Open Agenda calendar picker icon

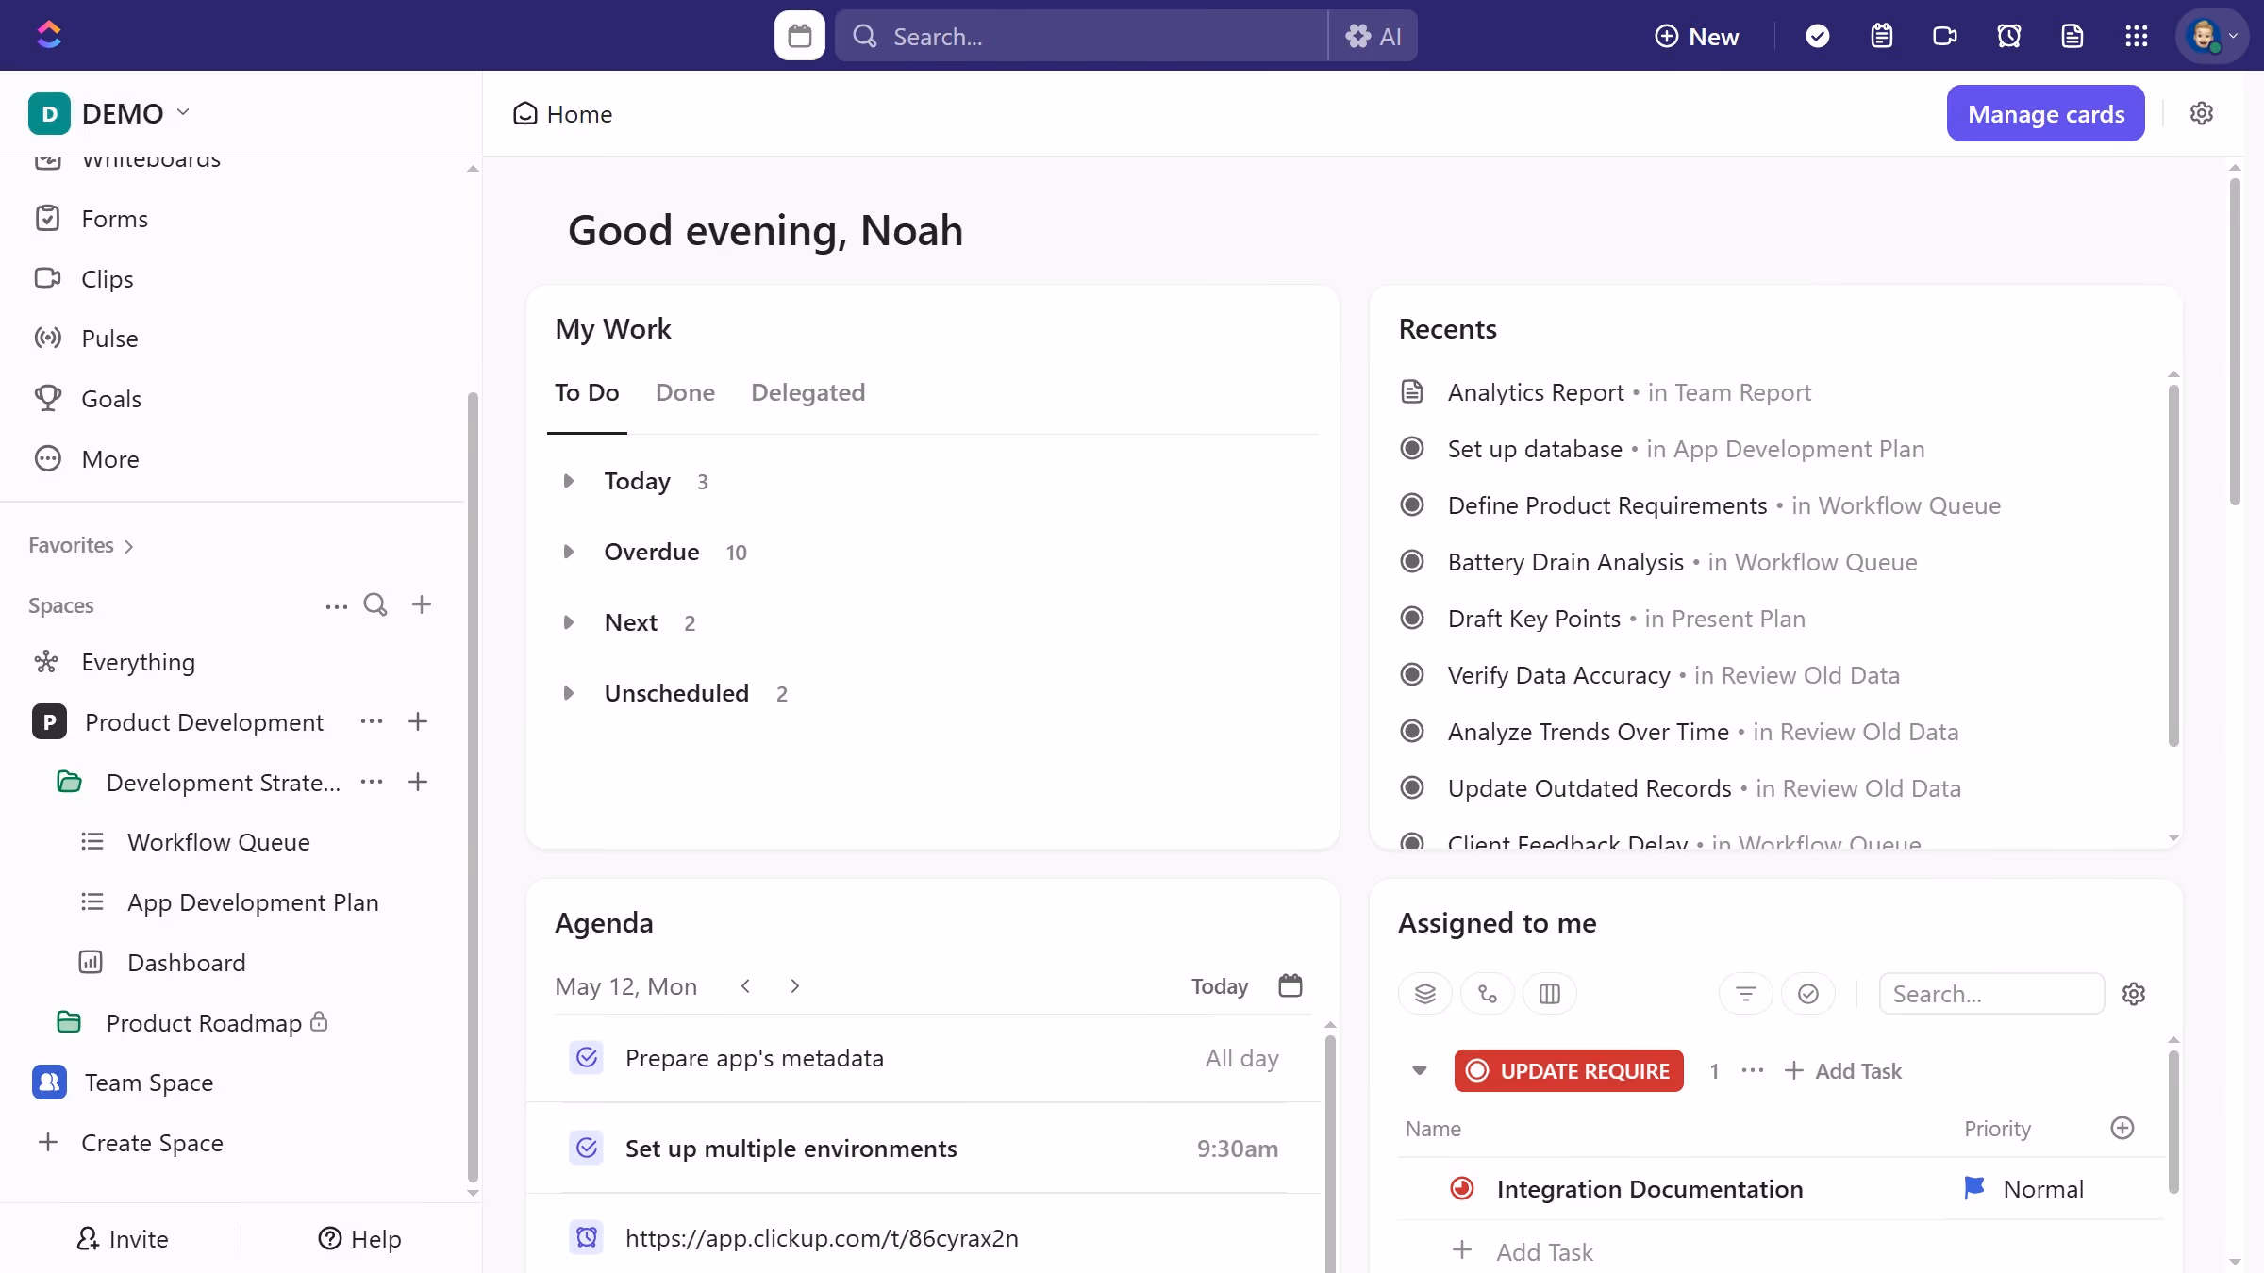pos(1290,985)
